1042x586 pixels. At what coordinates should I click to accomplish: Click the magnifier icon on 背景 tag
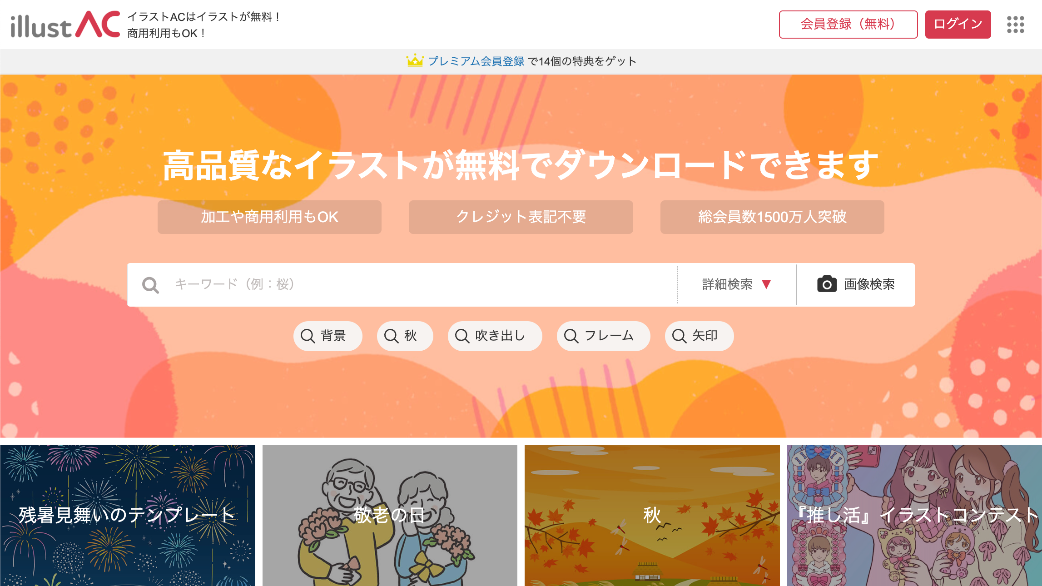pyautogui.click(x=308, y=336)
